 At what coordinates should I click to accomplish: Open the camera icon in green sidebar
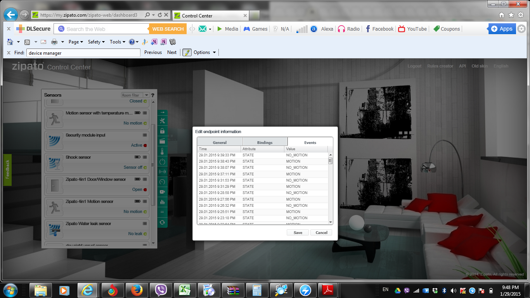(x=162, y=192)
